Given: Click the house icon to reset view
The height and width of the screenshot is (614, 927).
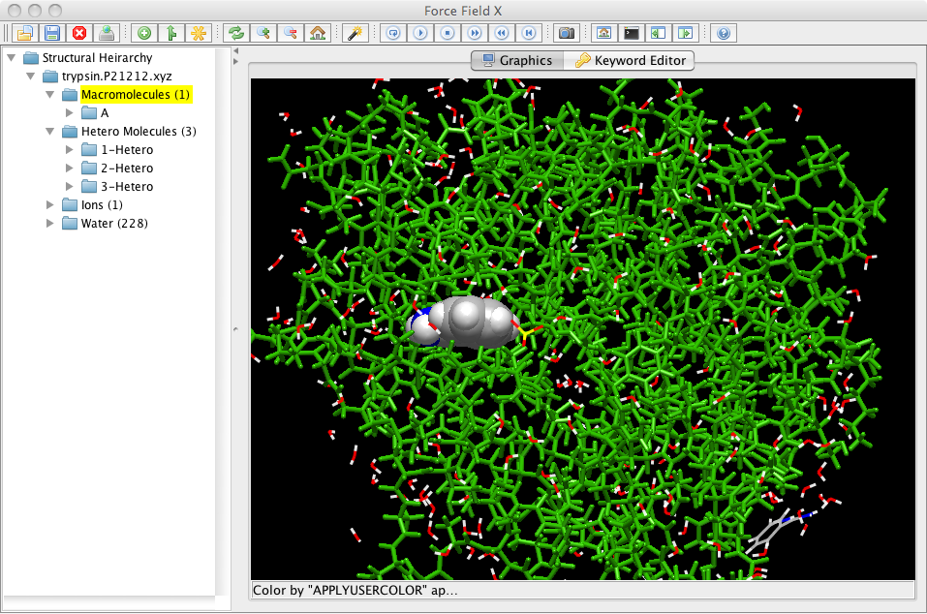Looking at the screenshot, I should click(317, 33).
